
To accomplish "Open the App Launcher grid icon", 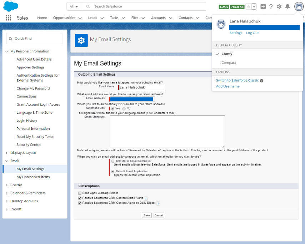I will tap(8, 18).
